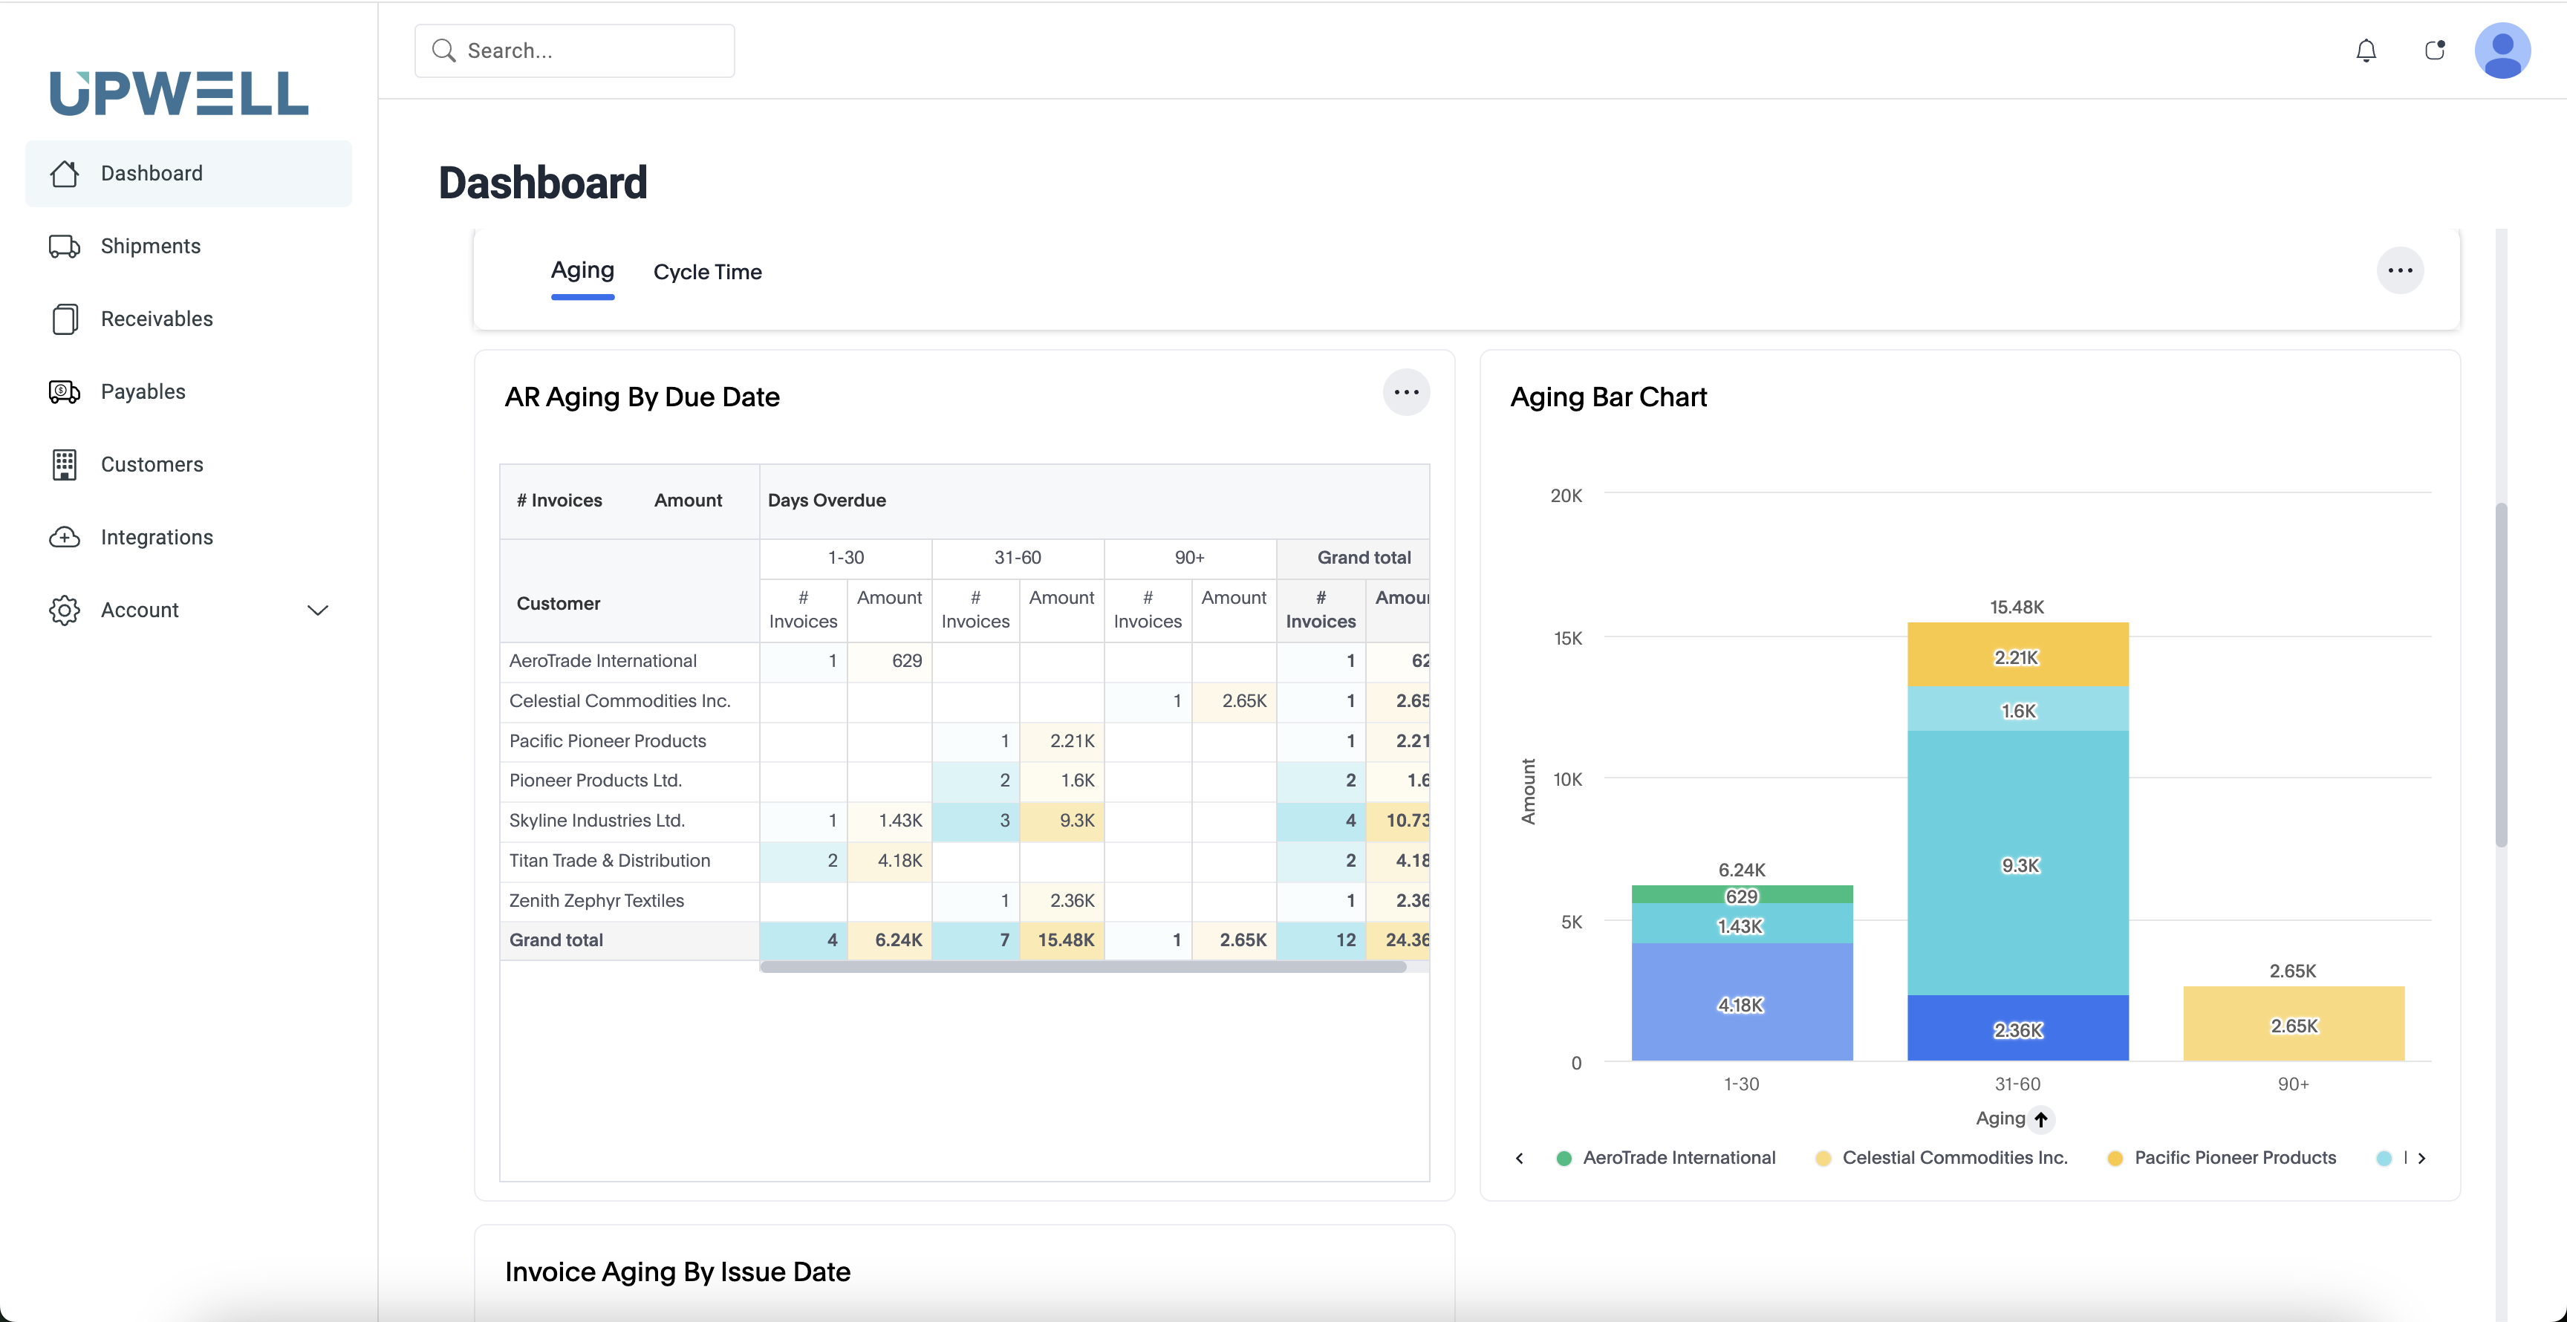Open the Dashboard navigation item
This screenshot has width=2567, height=1322.
click(x=151, y=172)
